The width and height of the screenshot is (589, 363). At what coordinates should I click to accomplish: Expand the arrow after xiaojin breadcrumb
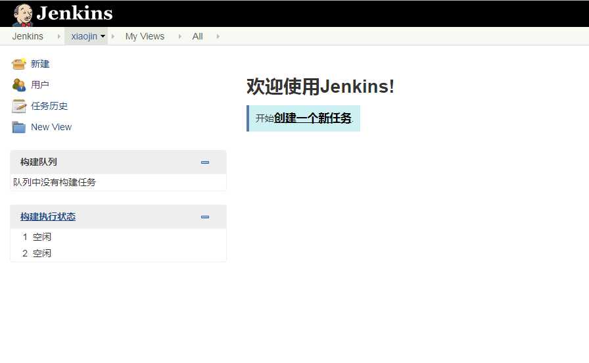(x=112, y=36)
